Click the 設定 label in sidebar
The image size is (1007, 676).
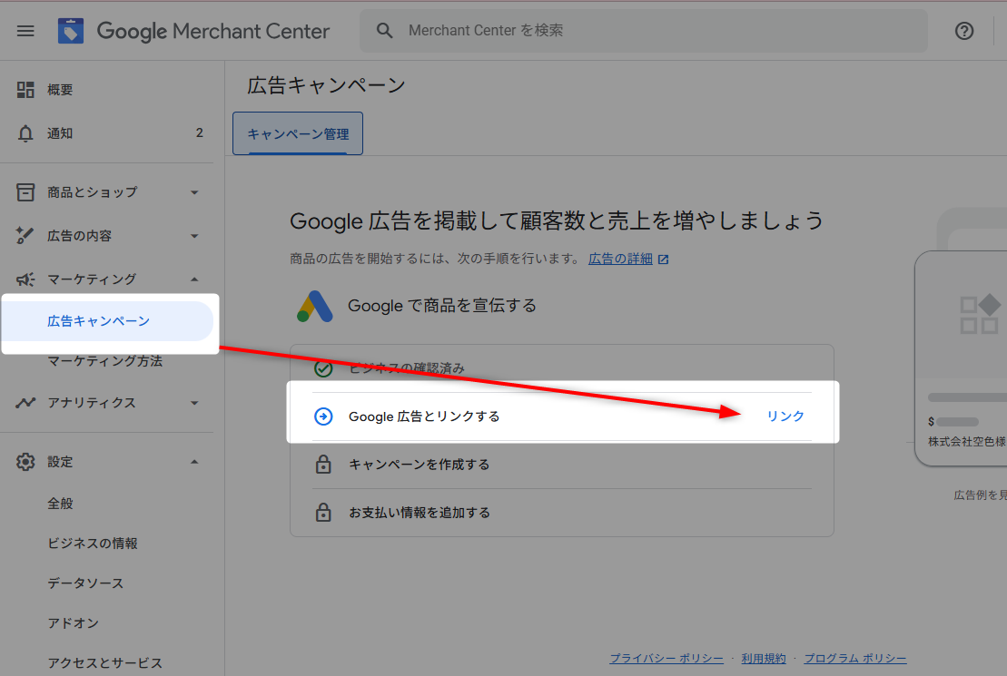coord(60,462)
